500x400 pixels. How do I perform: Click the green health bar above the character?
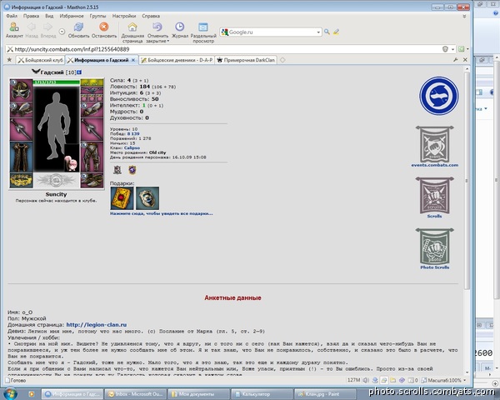click(x=57, y=82)
